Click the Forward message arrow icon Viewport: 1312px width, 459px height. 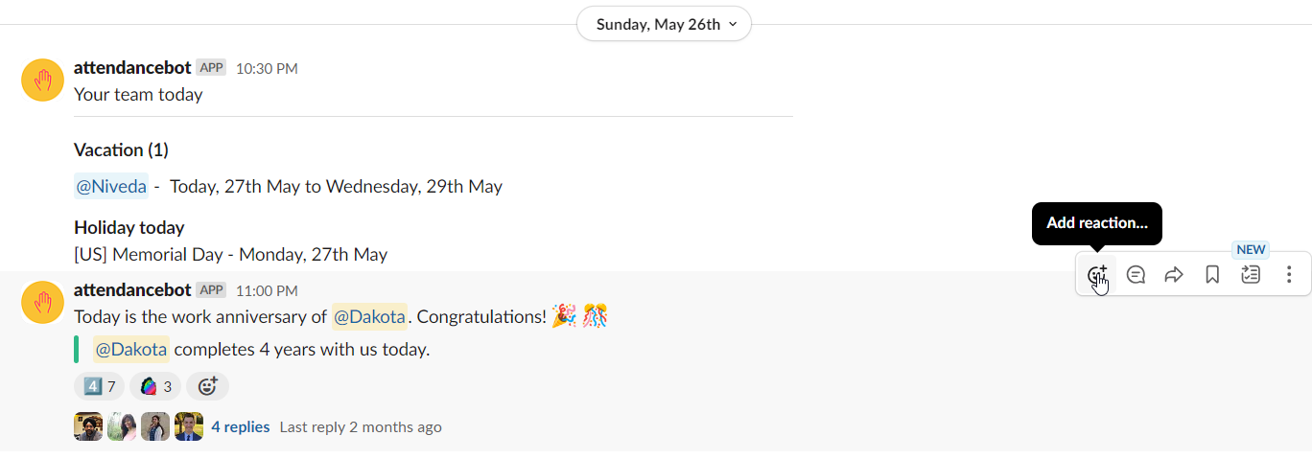tap(1174, 275)
